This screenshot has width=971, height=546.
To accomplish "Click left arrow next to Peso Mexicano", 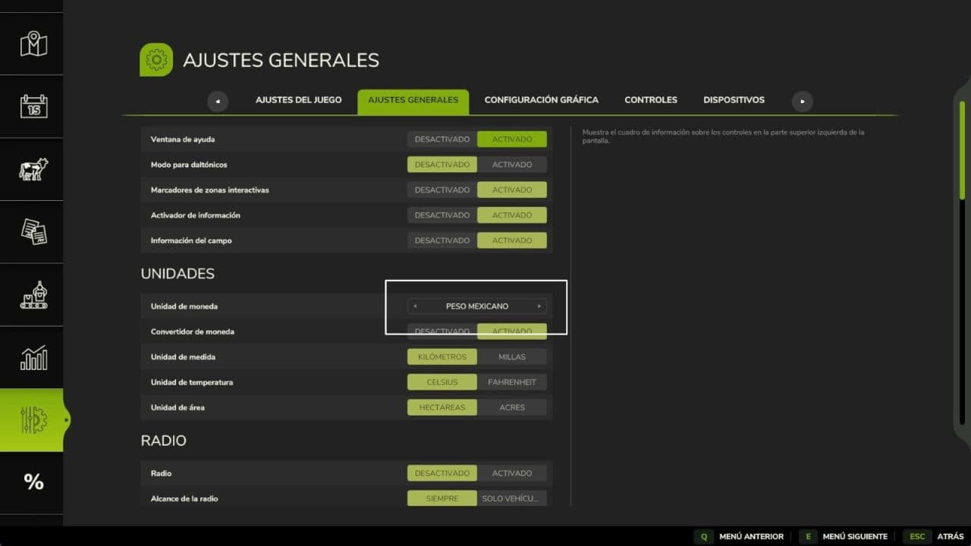I will pos(415,306).
